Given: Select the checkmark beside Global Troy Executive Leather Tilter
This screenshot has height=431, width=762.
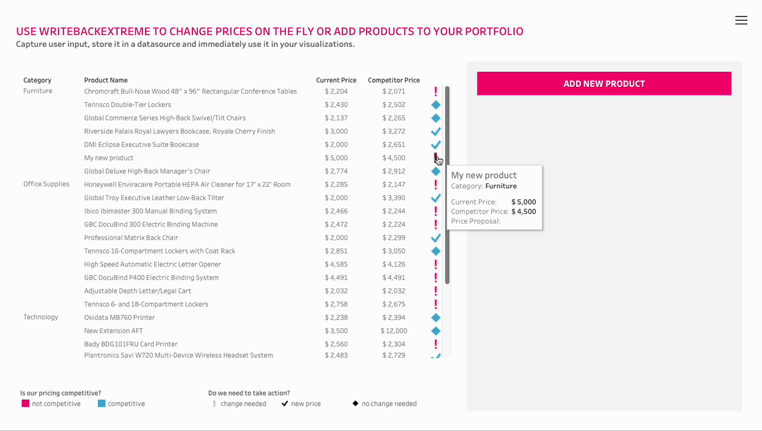Looking at the screenshot, I should tap(436, 198).
